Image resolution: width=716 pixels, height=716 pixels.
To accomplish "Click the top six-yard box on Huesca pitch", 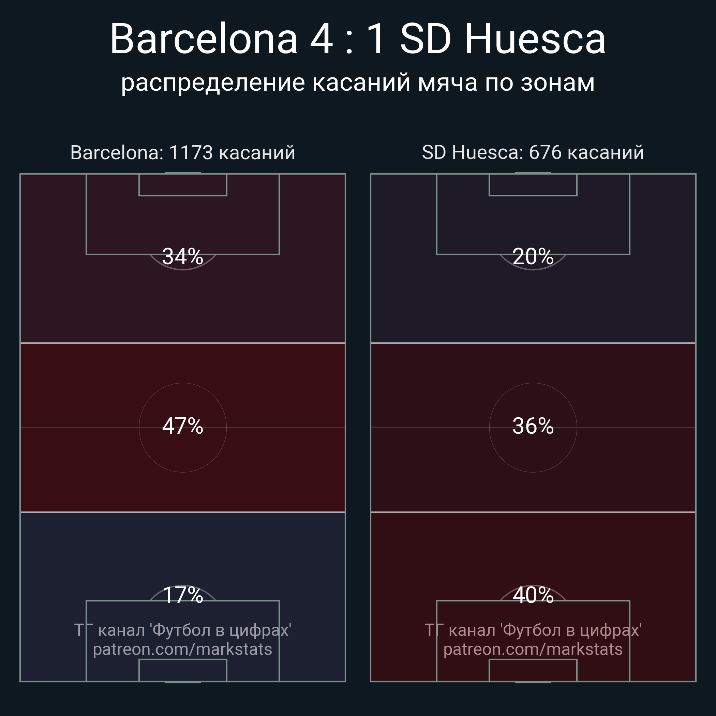I will (533, 184).
